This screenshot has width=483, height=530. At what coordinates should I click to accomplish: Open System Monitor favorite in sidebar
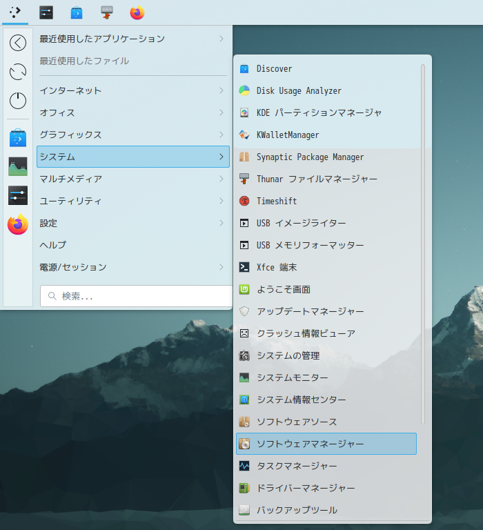(x=18, y=166)
